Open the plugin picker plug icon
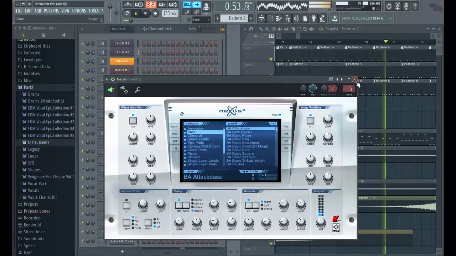The image size is (456, 256). pos(313,18)
